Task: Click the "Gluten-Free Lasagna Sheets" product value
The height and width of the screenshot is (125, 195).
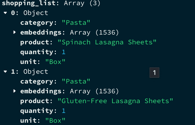Action: click(x=115, y=101)
